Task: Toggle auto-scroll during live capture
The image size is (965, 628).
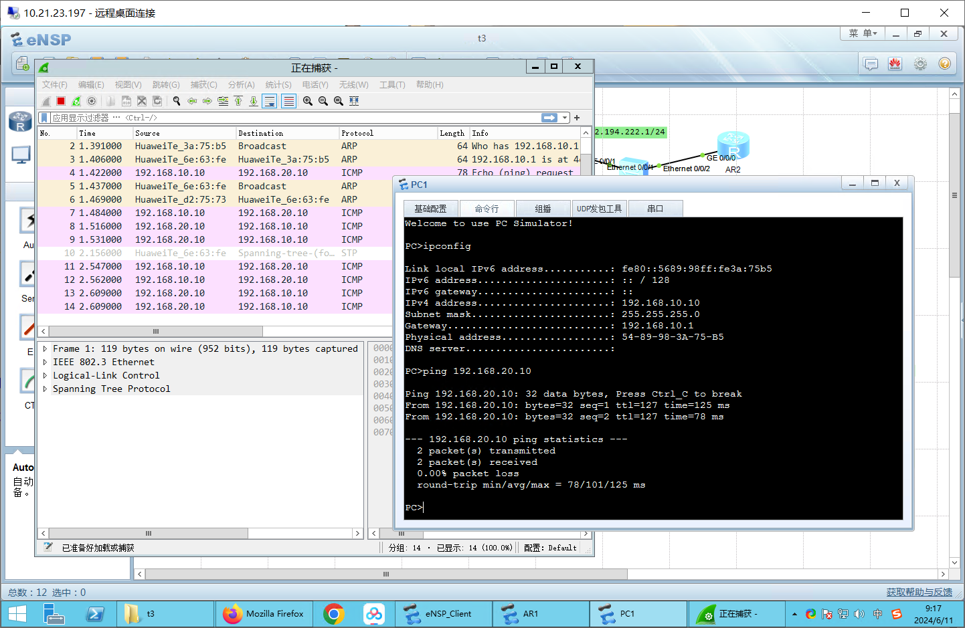Action: point(270,101)
